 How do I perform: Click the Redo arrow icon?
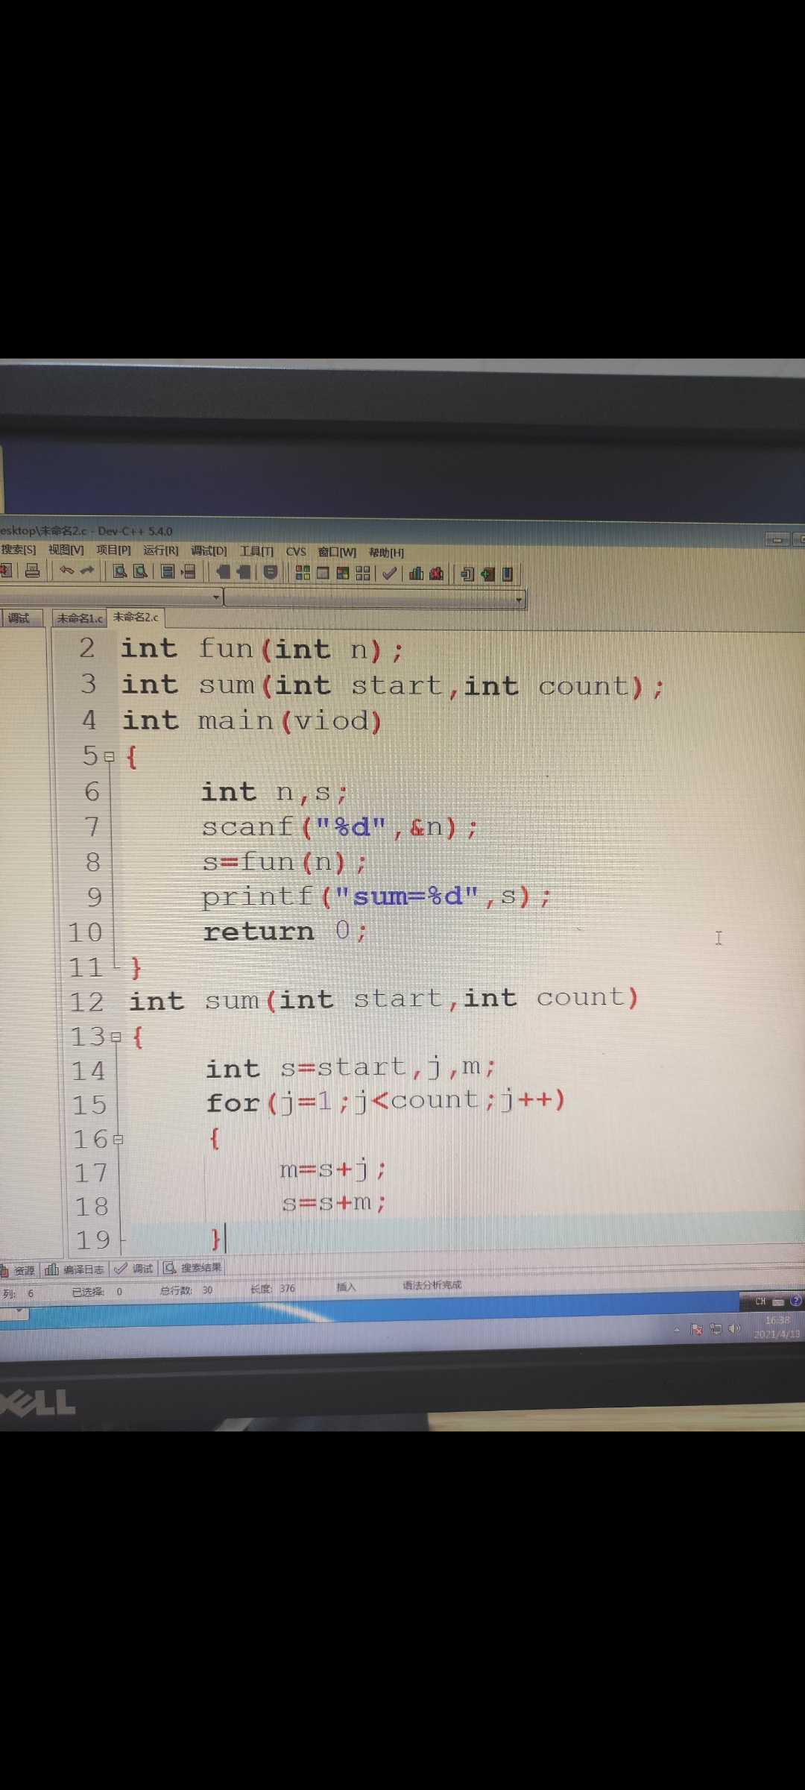(x=88, y=571)
